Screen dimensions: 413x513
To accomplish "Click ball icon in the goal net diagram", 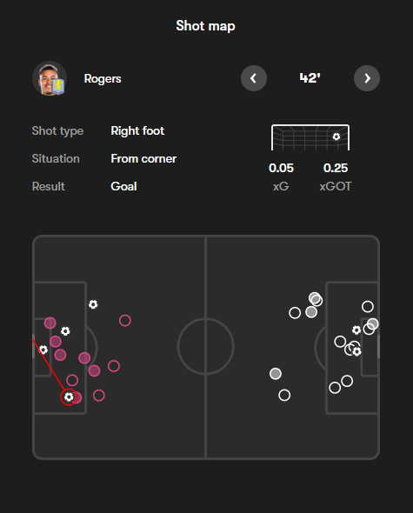I will pos(336,137).
